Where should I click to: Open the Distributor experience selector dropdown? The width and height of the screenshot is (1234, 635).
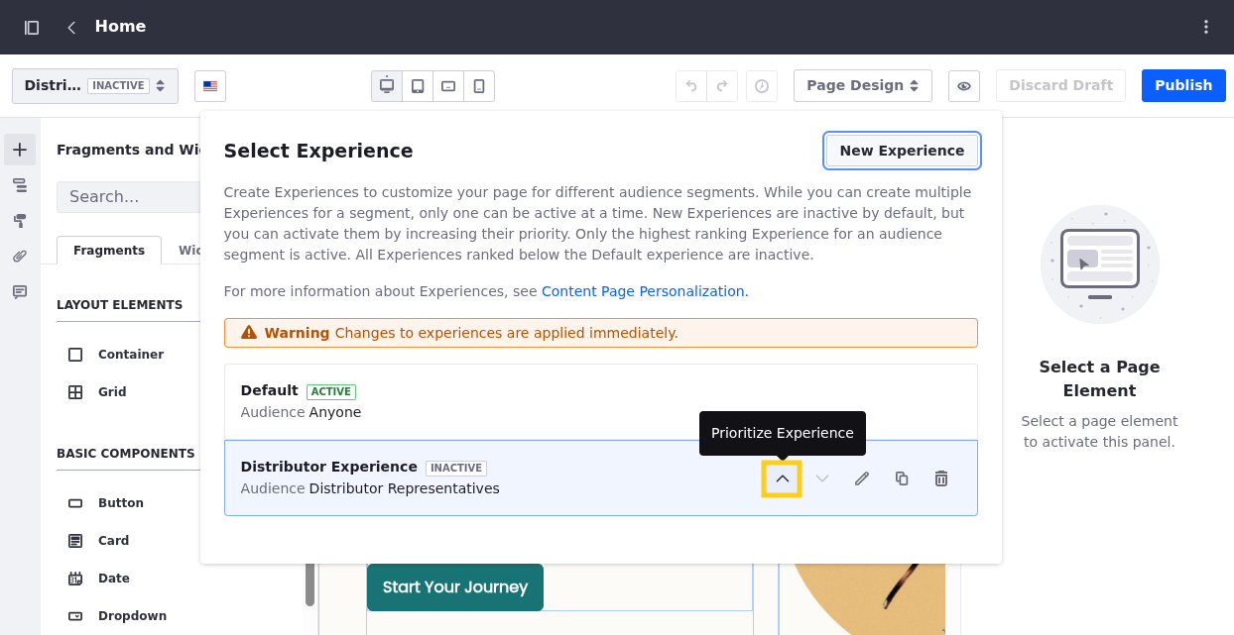pos(95,86)
